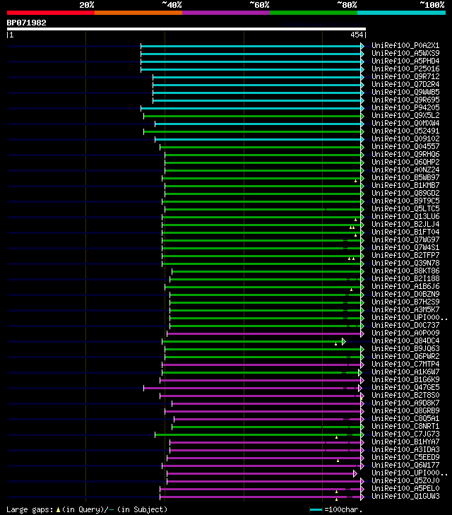Open hit UniRef100_P0A2X1
The image size is (452, 515).
[x=405, y=45]
